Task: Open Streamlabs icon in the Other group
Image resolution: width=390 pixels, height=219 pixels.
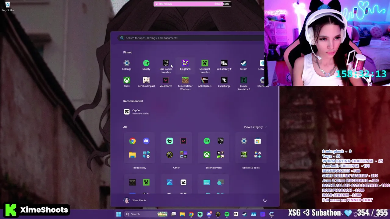Action: click(x=169, y=141)
